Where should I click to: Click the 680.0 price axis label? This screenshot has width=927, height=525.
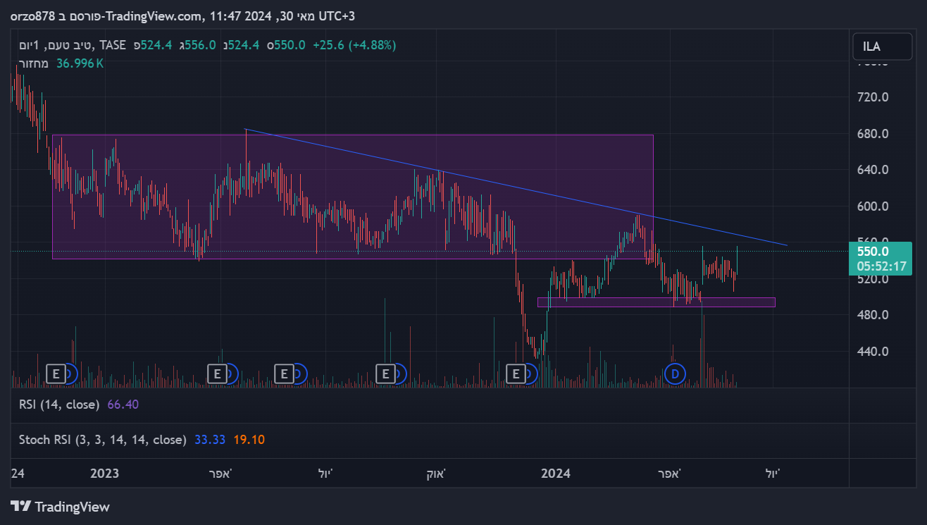pos(873,133)
